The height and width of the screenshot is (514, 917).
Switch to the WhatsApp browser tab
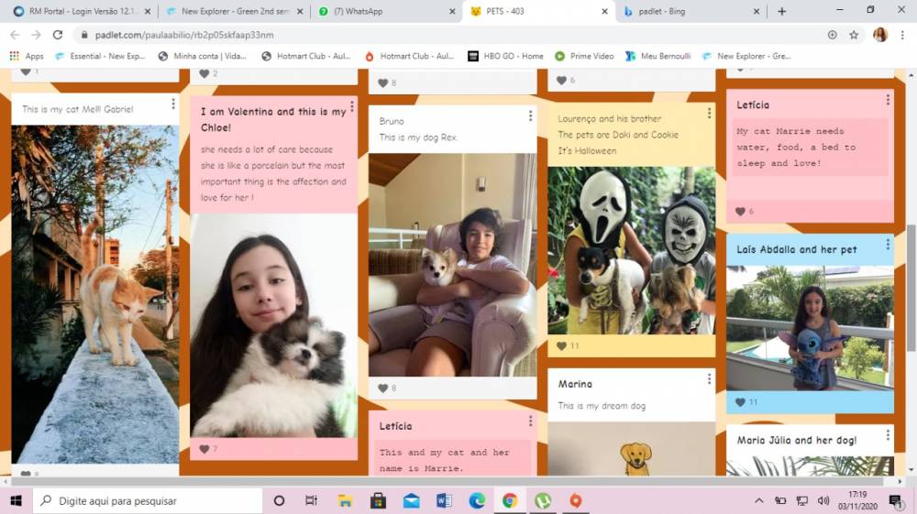[x=384, y=11]
